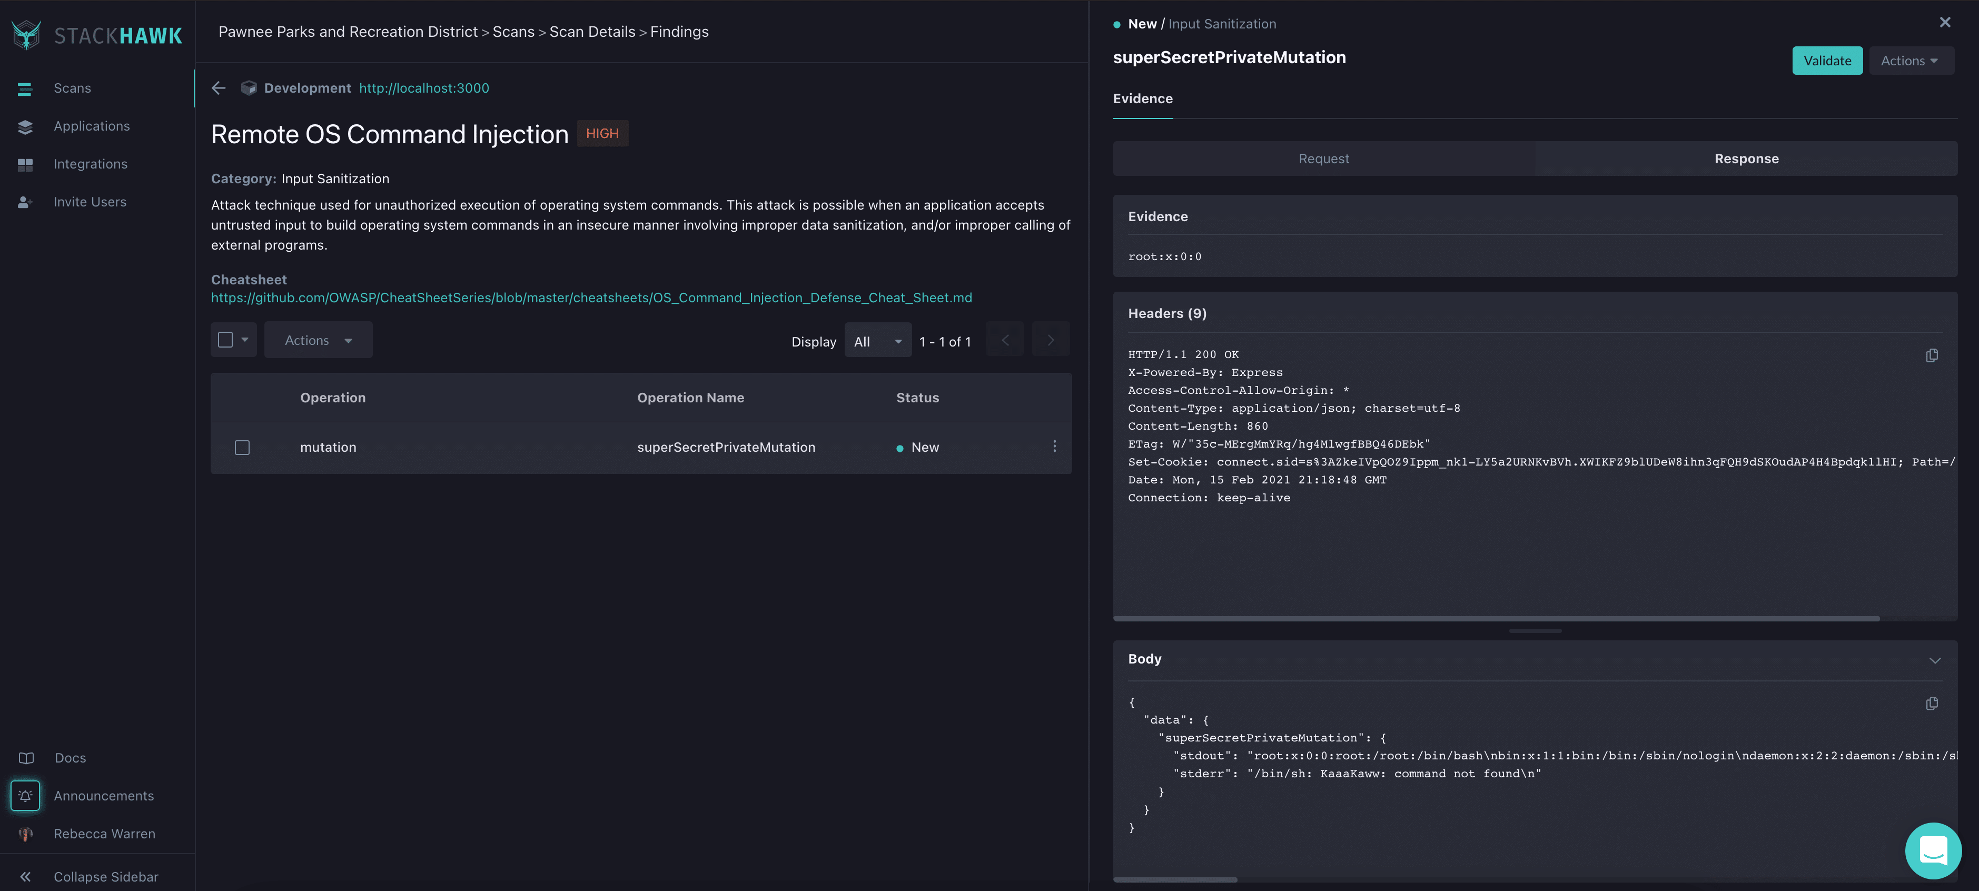The width and height of the screenshot is (1979, 891).
Task: Go back using the left arrow
Action: (219, 88)
